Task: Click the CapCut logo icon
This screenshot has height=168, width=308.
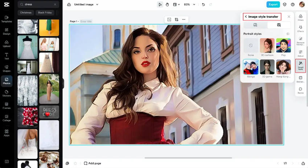Action: [7, 4]
